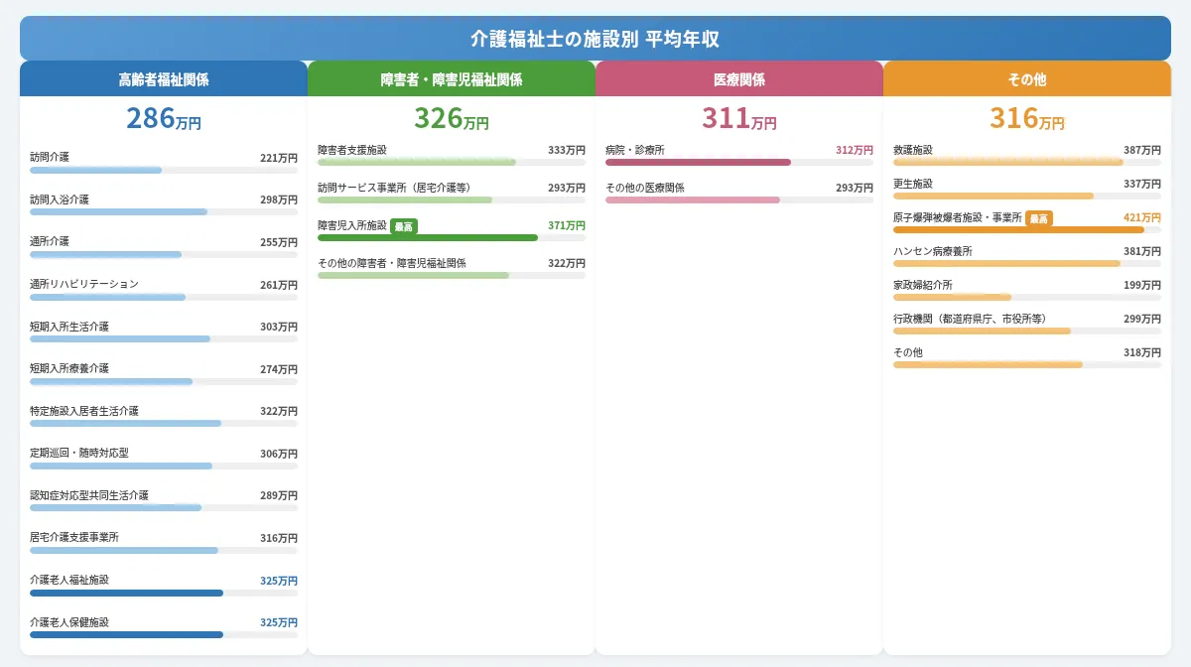Click the 短期入所療養介護 label

coord(69,368)
